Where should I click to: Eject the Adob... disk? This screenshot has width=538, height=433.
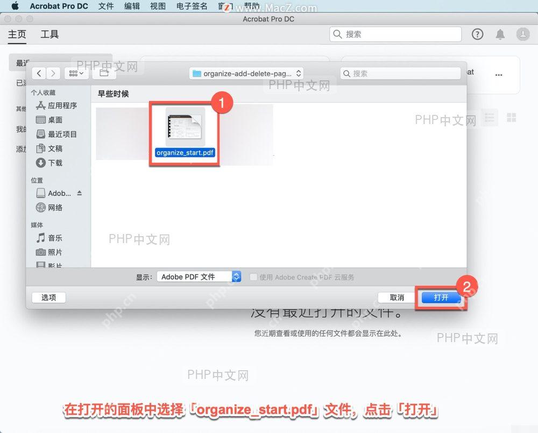(x=80, y=193)
